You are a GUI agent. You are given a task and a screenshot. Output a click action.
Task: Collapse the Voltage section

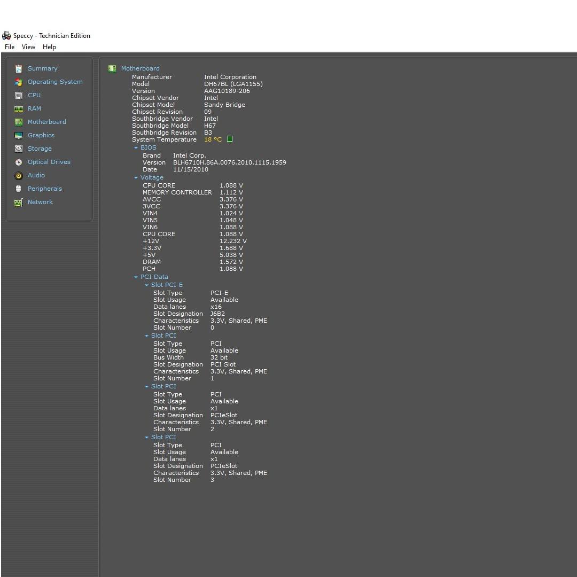(136, 178)
